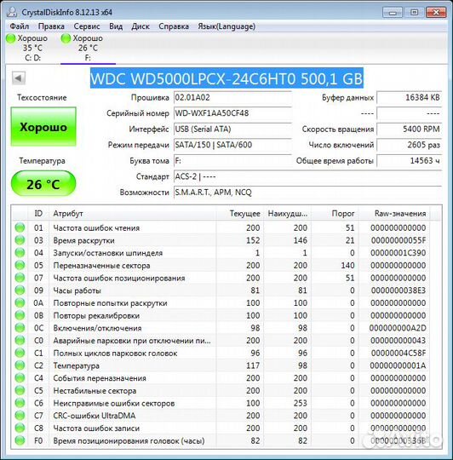Screen dimensions: 453x460
Task: Click status icon of attribute 07 Частота ошибок позиционирования
Action: 20,278
